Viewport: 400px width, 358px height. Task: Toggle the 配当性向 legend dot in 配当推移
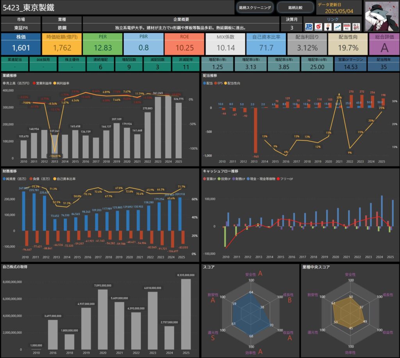(x=225, y=83)
